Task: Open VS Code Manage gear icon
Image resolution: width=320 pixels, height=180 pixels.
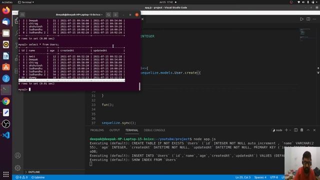Action: tap(18, 168)
